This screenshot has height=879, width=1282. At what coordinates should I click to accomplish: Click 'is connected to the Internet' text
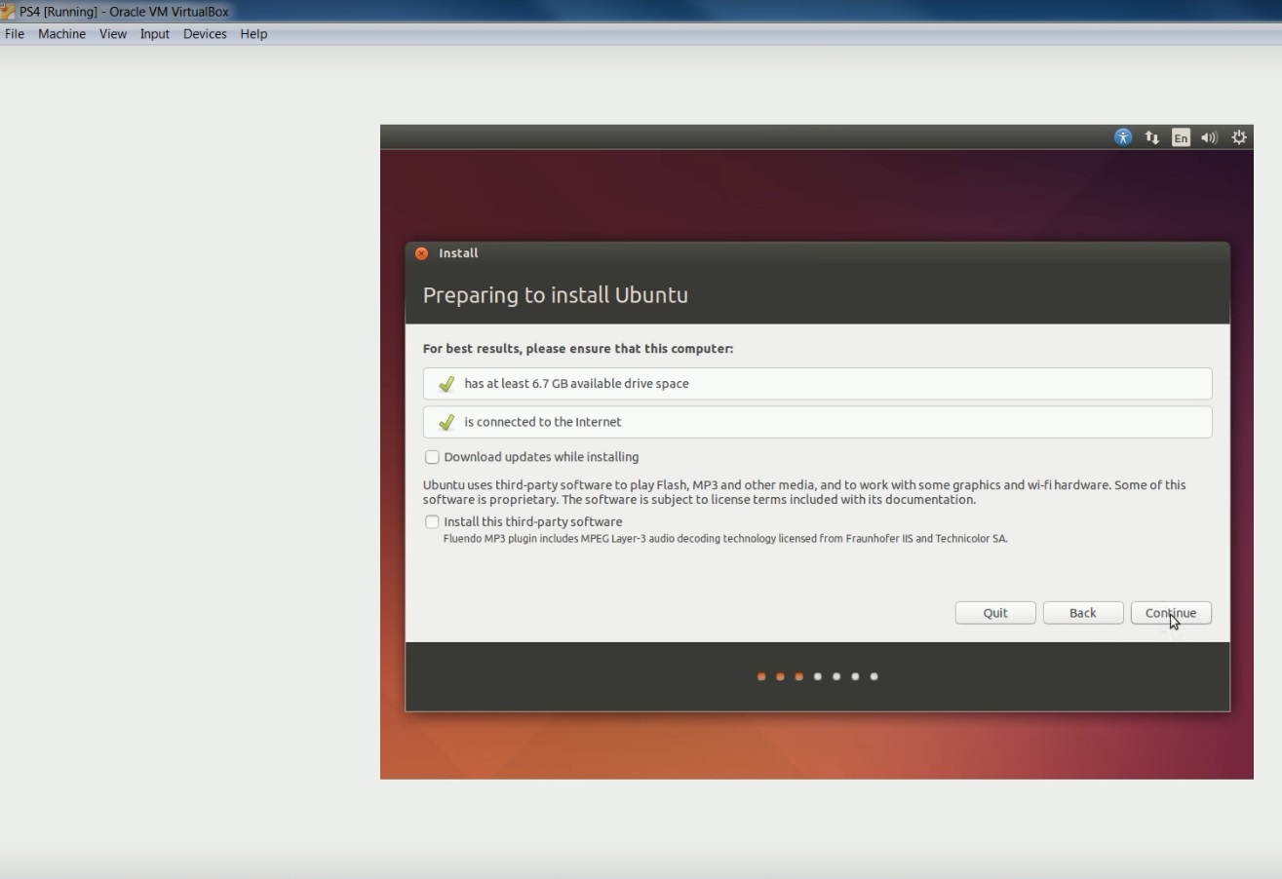coord(543,422)
